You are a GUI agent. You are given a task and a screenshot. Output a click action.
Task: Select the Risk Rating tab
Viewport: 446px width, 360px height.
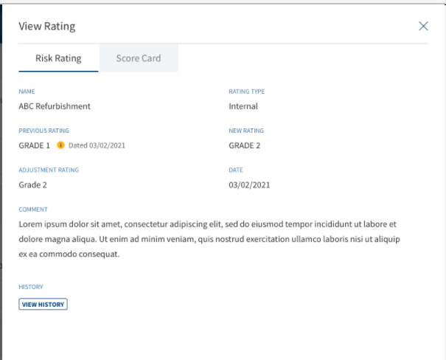(58, 58)
